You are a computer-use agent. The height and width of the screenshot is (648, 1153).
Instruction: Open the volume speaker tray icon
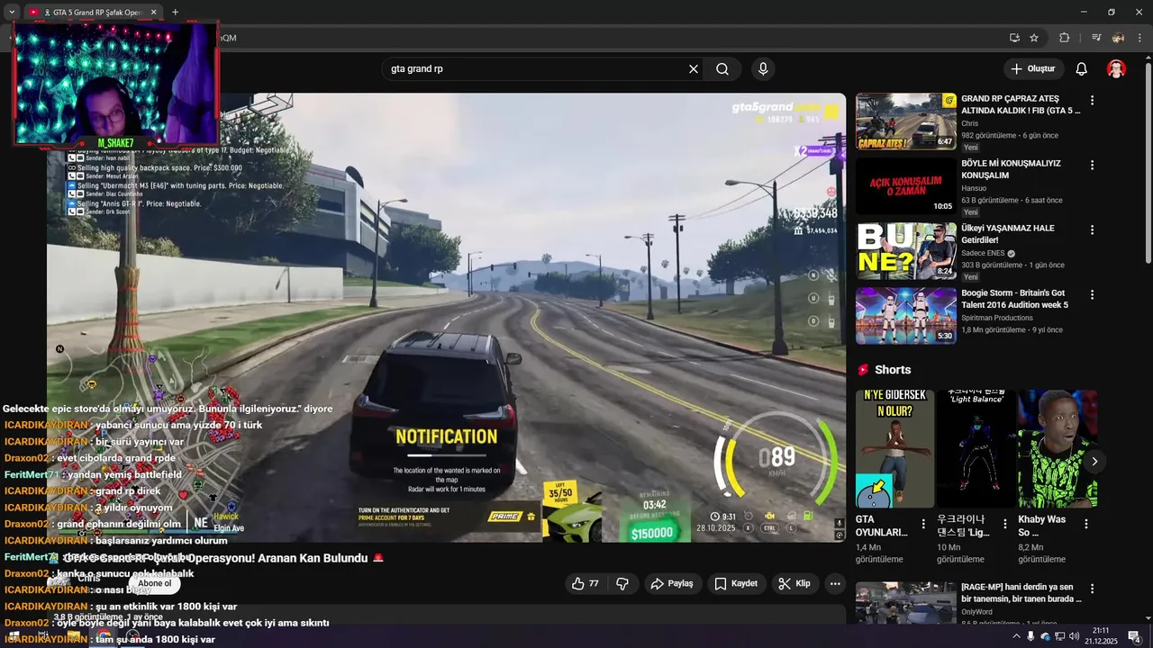tap(1074, 636)
